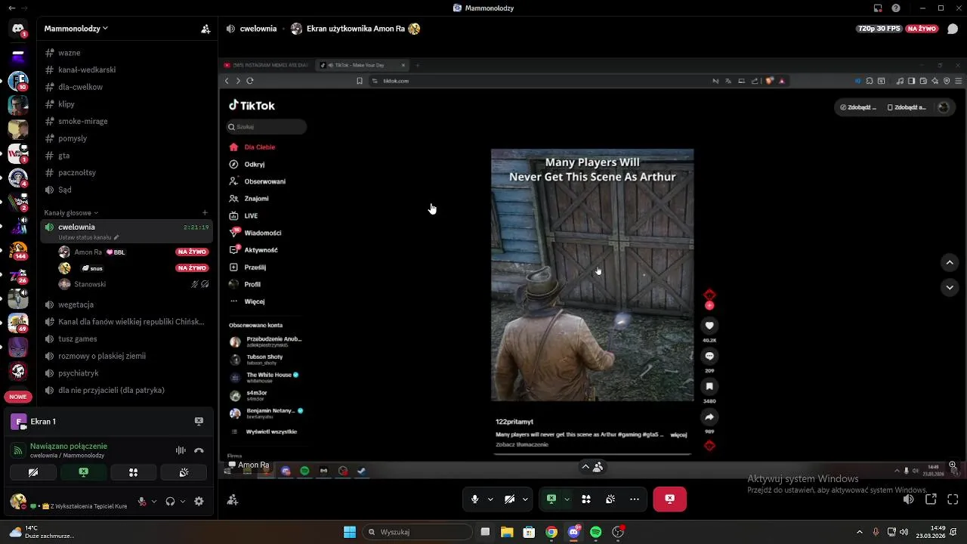Viewport: 967px width, 544px height.
Task: Open activities icon in bottom call bar
Action: (585, 499)
